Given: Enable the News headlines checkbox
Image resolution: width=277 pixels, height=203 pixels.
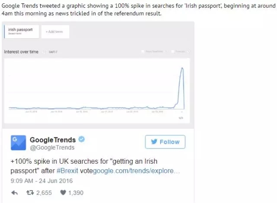Looking at the screenshot, I should click(x=143, y=52).
